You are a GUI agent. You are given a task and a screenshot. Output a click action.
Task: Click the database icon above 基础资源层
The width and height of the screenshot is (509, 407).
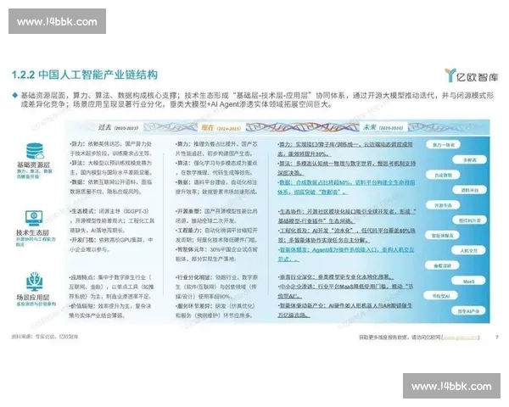click(35, 151)
